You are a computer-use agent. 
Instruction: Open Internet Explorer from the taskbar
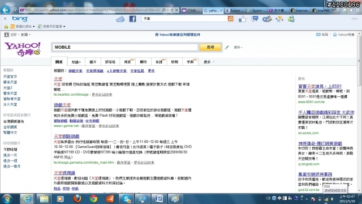27,199
